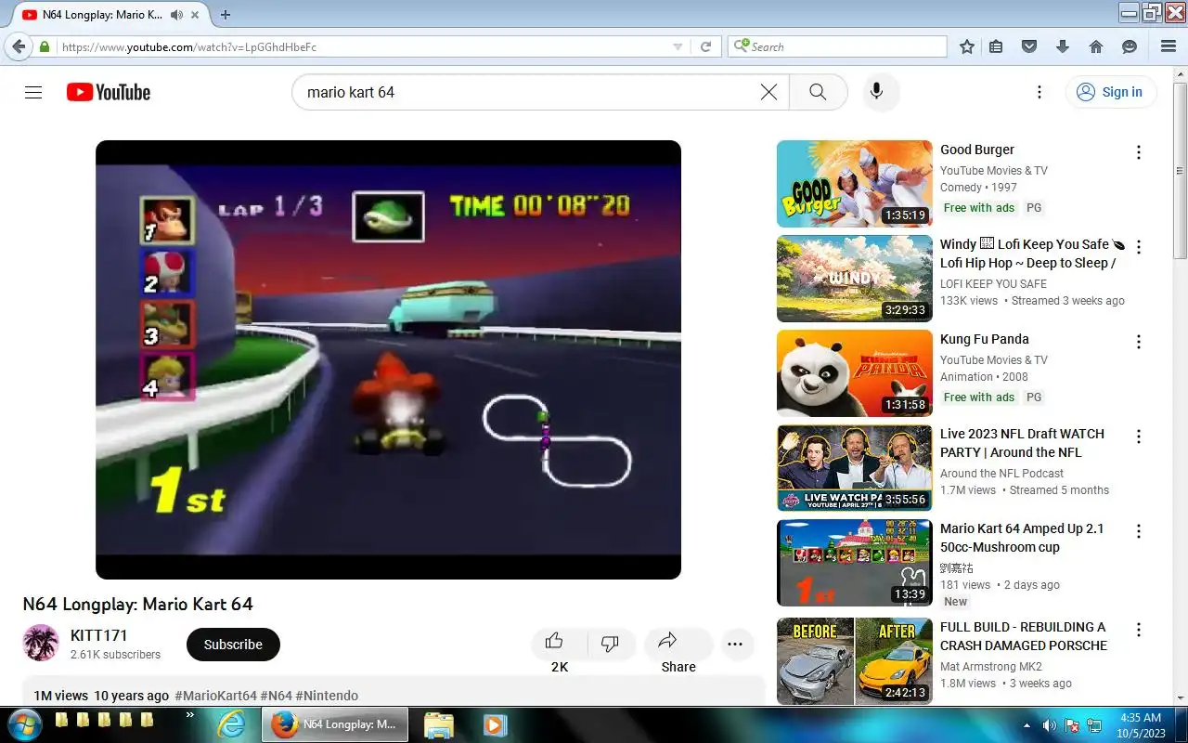This screenshot has width=1188, height=743.
Task: Click the Mario Kart video player
Action: point(388,359)
